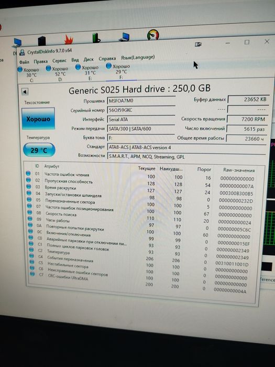Viewport: 275px width, 367px height.
Task: Click status dot for attribute C5 Нестабильные сектора
Action: 32,262
